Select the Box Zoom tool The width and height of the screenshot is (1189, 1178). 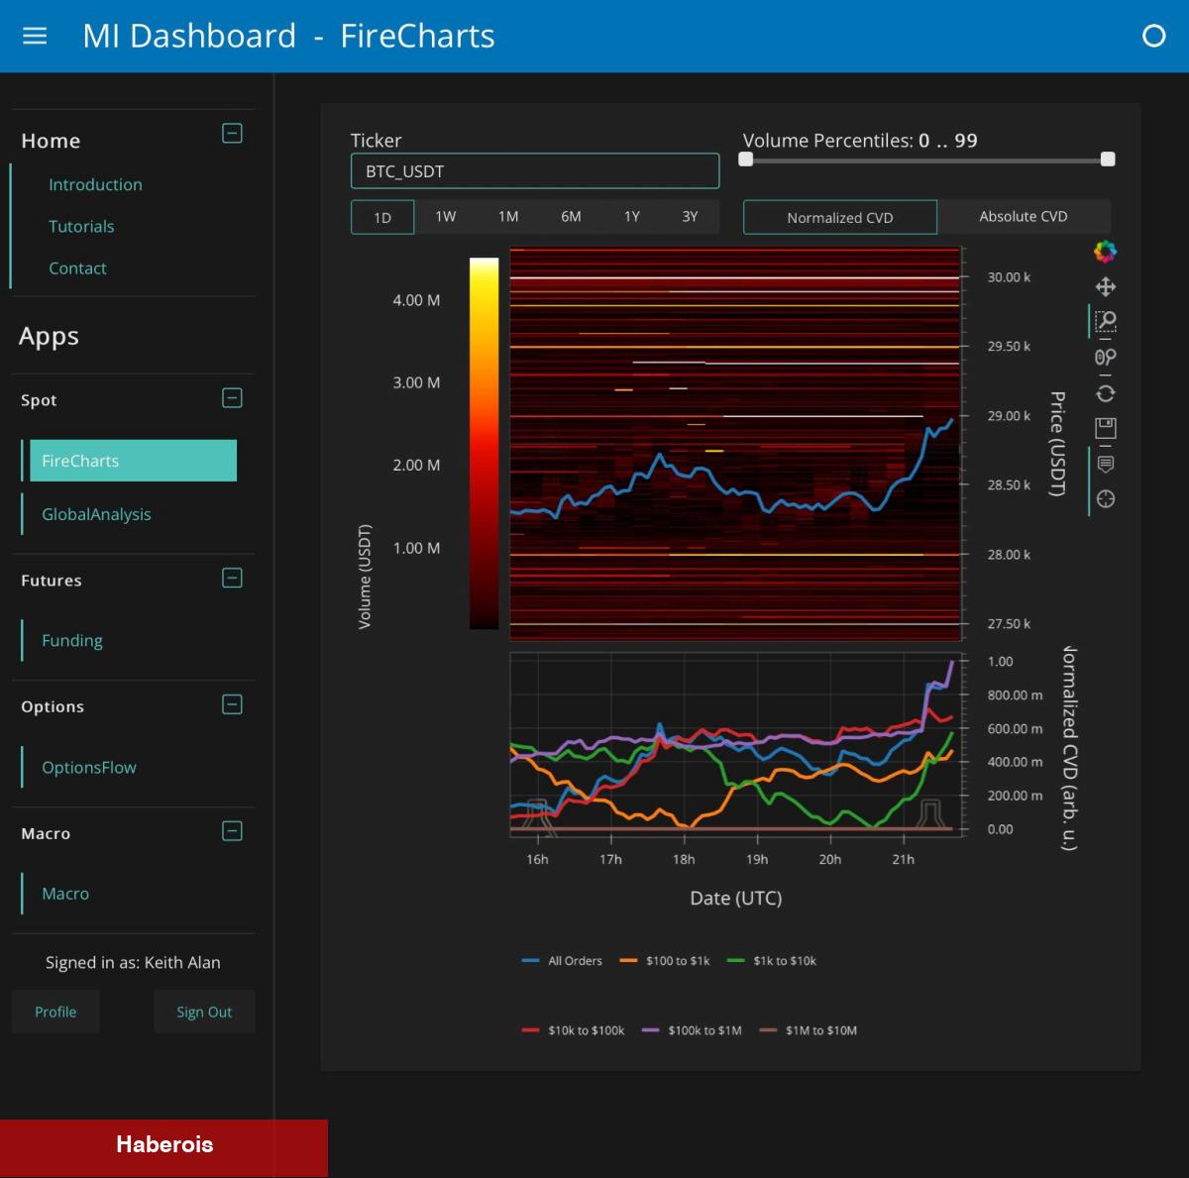click(1106, 322)
